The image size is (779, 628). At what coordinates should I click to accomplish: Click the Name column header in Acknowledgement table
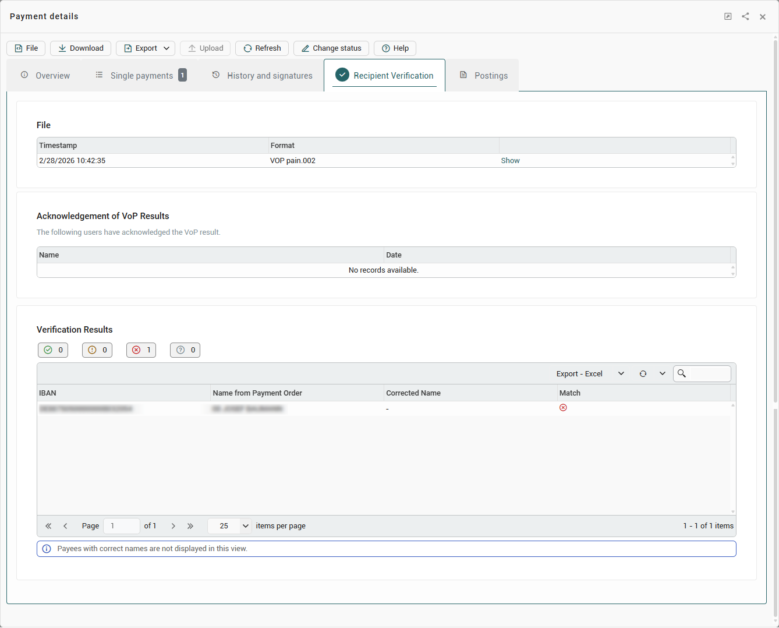click(x=210, y=255)
